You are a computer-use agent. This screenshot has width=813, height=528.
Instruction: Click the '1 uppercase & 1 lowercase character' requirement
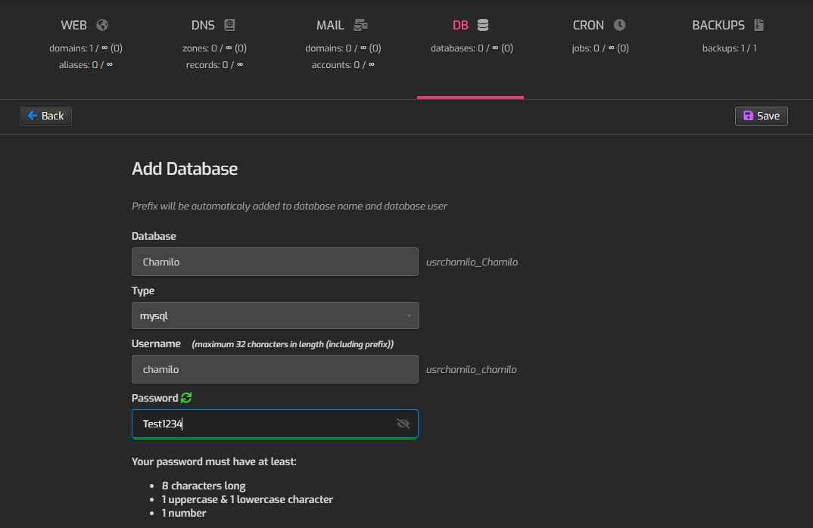click(247, 499)
